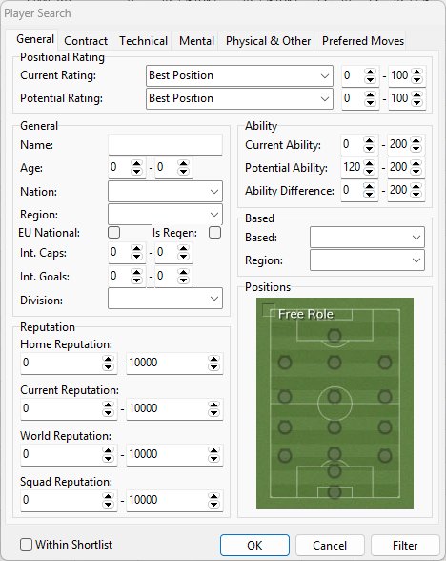
Task: Select the left midfielder position dot
Action: pyautogui.click(x=285, y=397)
